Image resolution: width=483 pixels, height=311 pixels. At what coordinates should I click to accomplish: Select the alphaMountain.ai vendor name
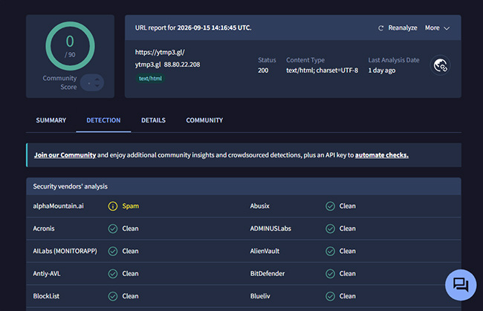(x=58, y=206)
